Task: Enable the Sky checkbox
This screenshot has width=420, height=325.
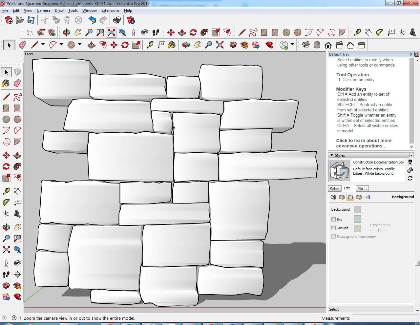Action: click(x=334, y=220)
